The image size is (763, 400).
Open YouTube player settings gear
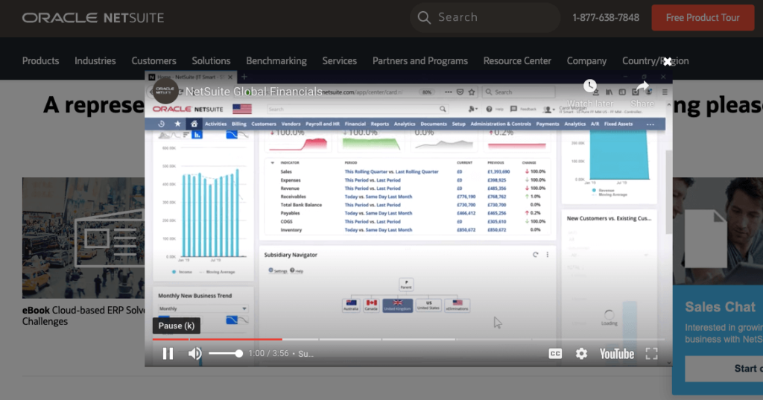click(581, 354)
